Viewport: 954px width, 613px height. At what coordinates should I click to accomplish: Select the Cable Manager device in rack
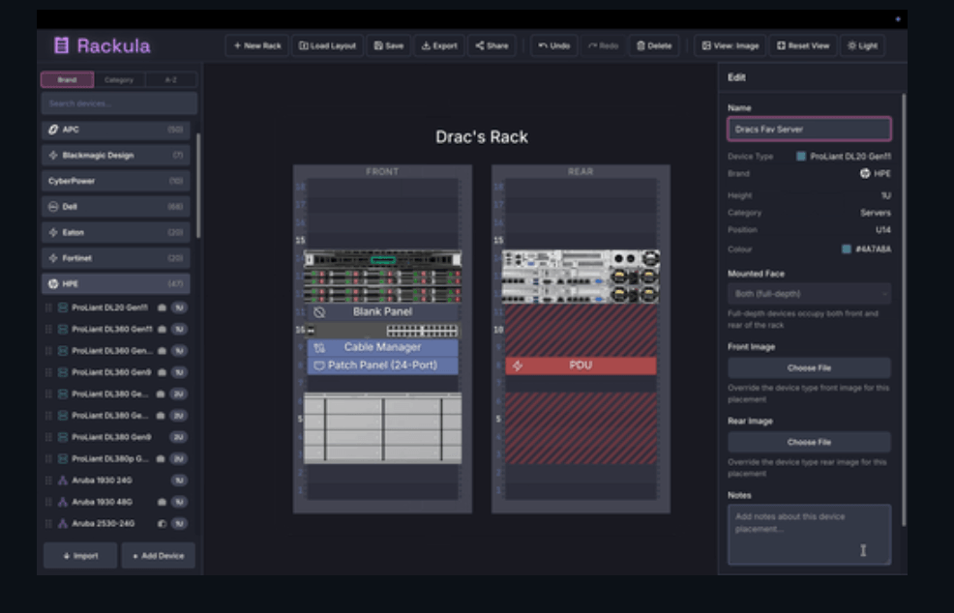click(x=383, y=348)
